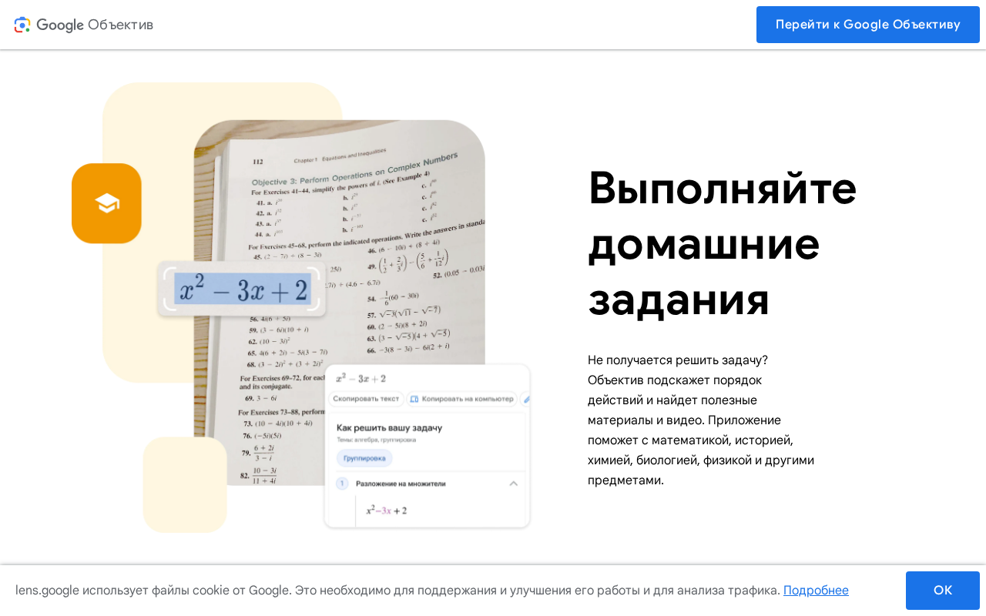Click the cookie notice text 'lens.google использует файлы cookie'
Viewport: 986px width, 616px height.
tap(153, 591)
